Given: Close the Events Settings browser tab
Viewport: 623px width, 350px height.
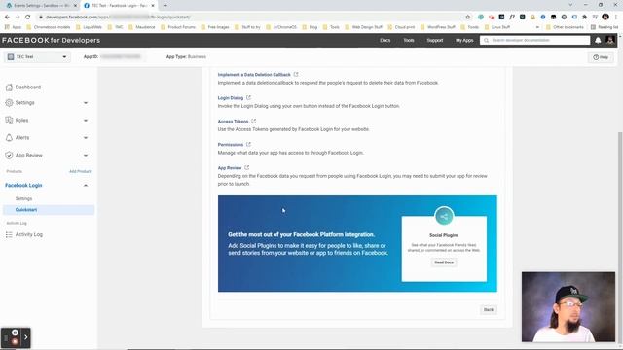Looking at the screenshot, I should 75,6.
